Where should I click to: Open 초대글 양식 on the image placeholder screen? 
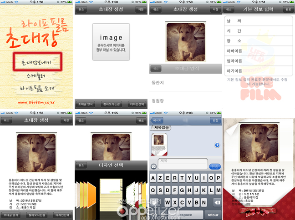point(86,104)
